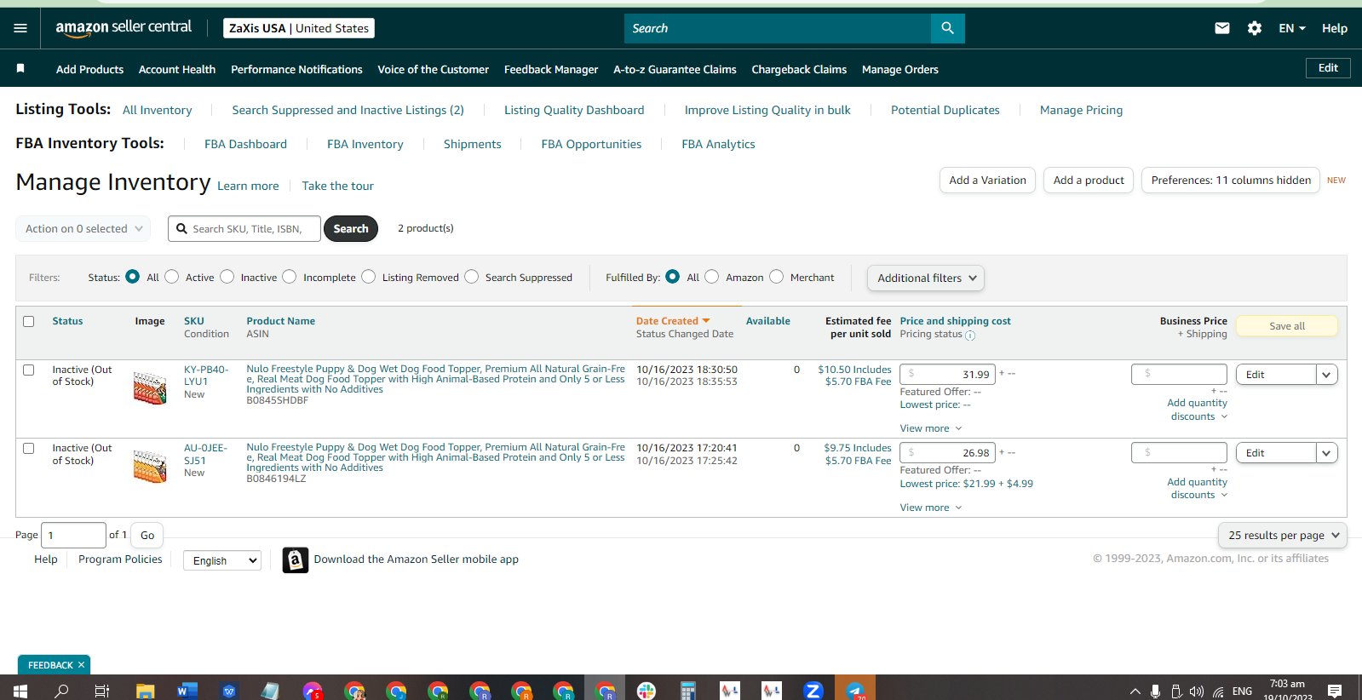Tick the select-all checkbox in table header
The image size is (1362, 700).
coord(29,322)
